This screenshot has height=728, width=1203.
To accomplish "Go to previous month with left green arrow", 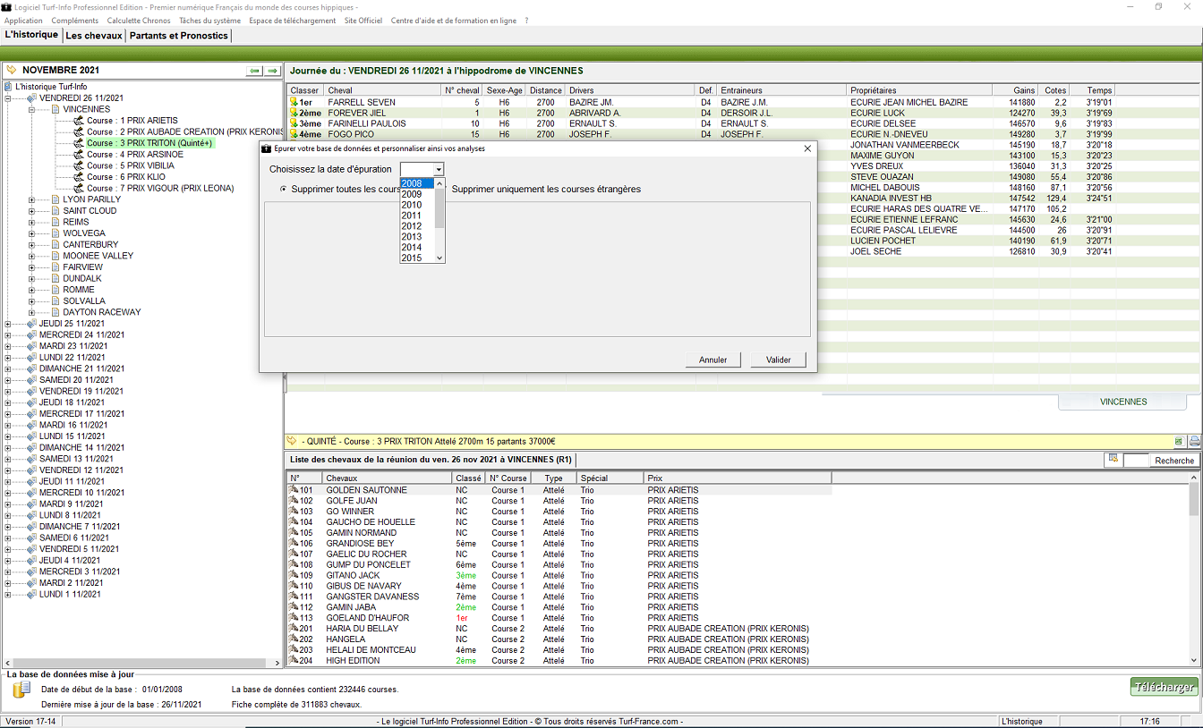I will click(x=254, y=71).
